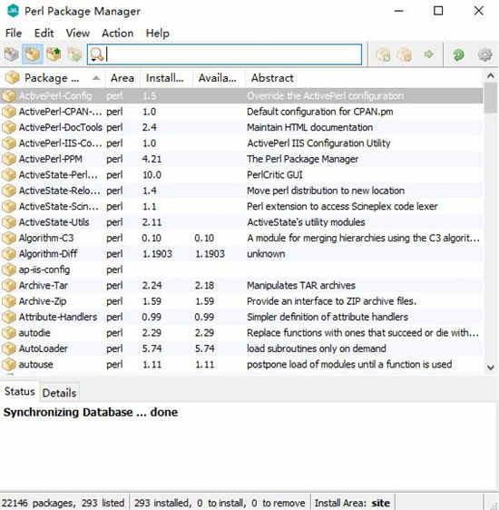This screenshot has width=499, height=510.
Task: Click the package icon beside ActivePerl-PPM
Action: click(9, 159)
